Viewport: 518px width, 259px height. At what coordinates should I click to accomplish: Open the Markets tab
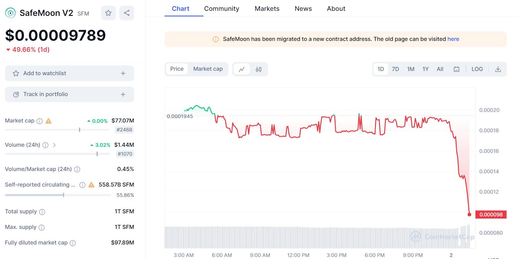pos(267,9)
